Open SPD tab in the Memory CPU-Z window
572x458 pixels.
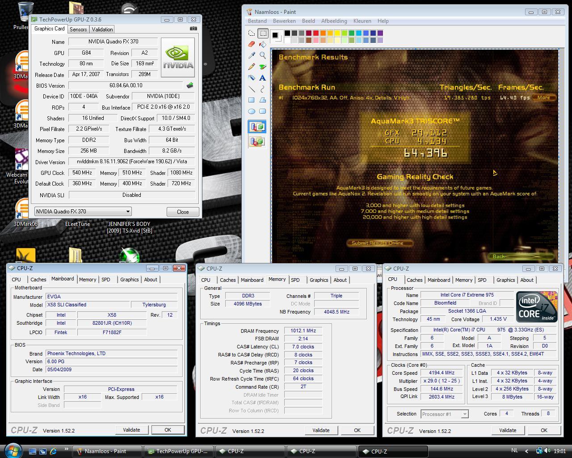point(295,280)
